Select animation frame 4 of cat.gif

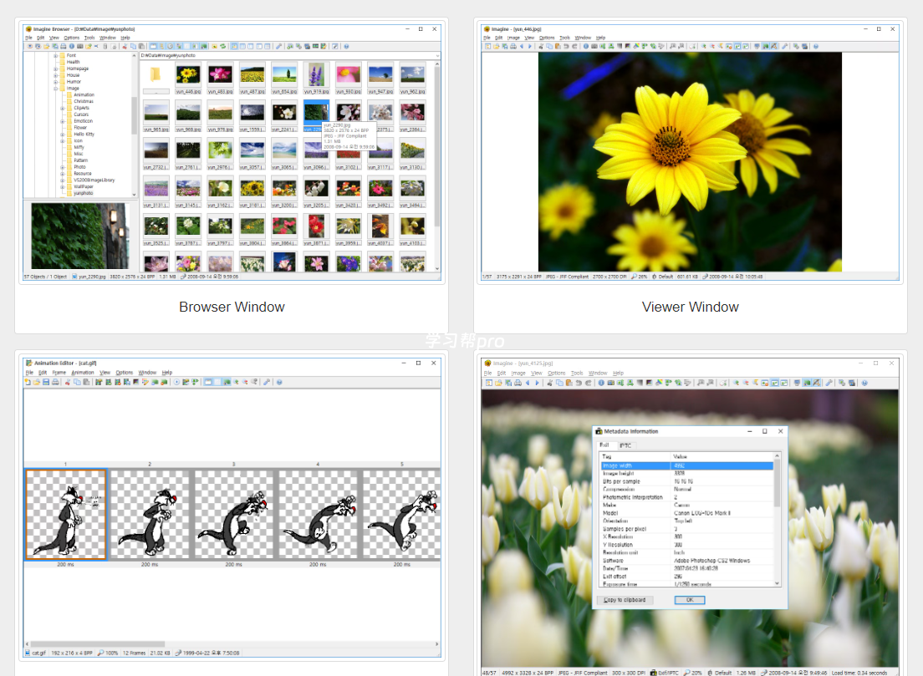click(x=318, y=514)
